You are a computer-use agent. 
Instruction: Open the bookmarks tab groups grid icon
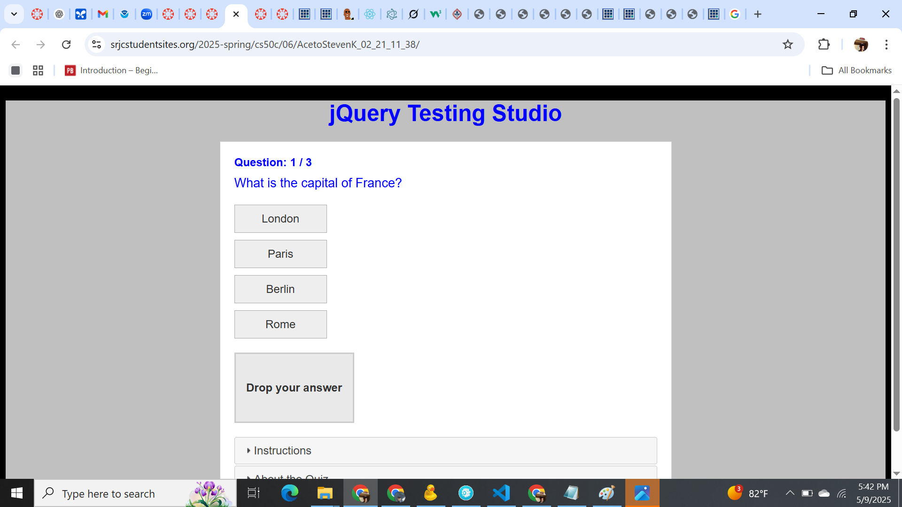(38, 70)
